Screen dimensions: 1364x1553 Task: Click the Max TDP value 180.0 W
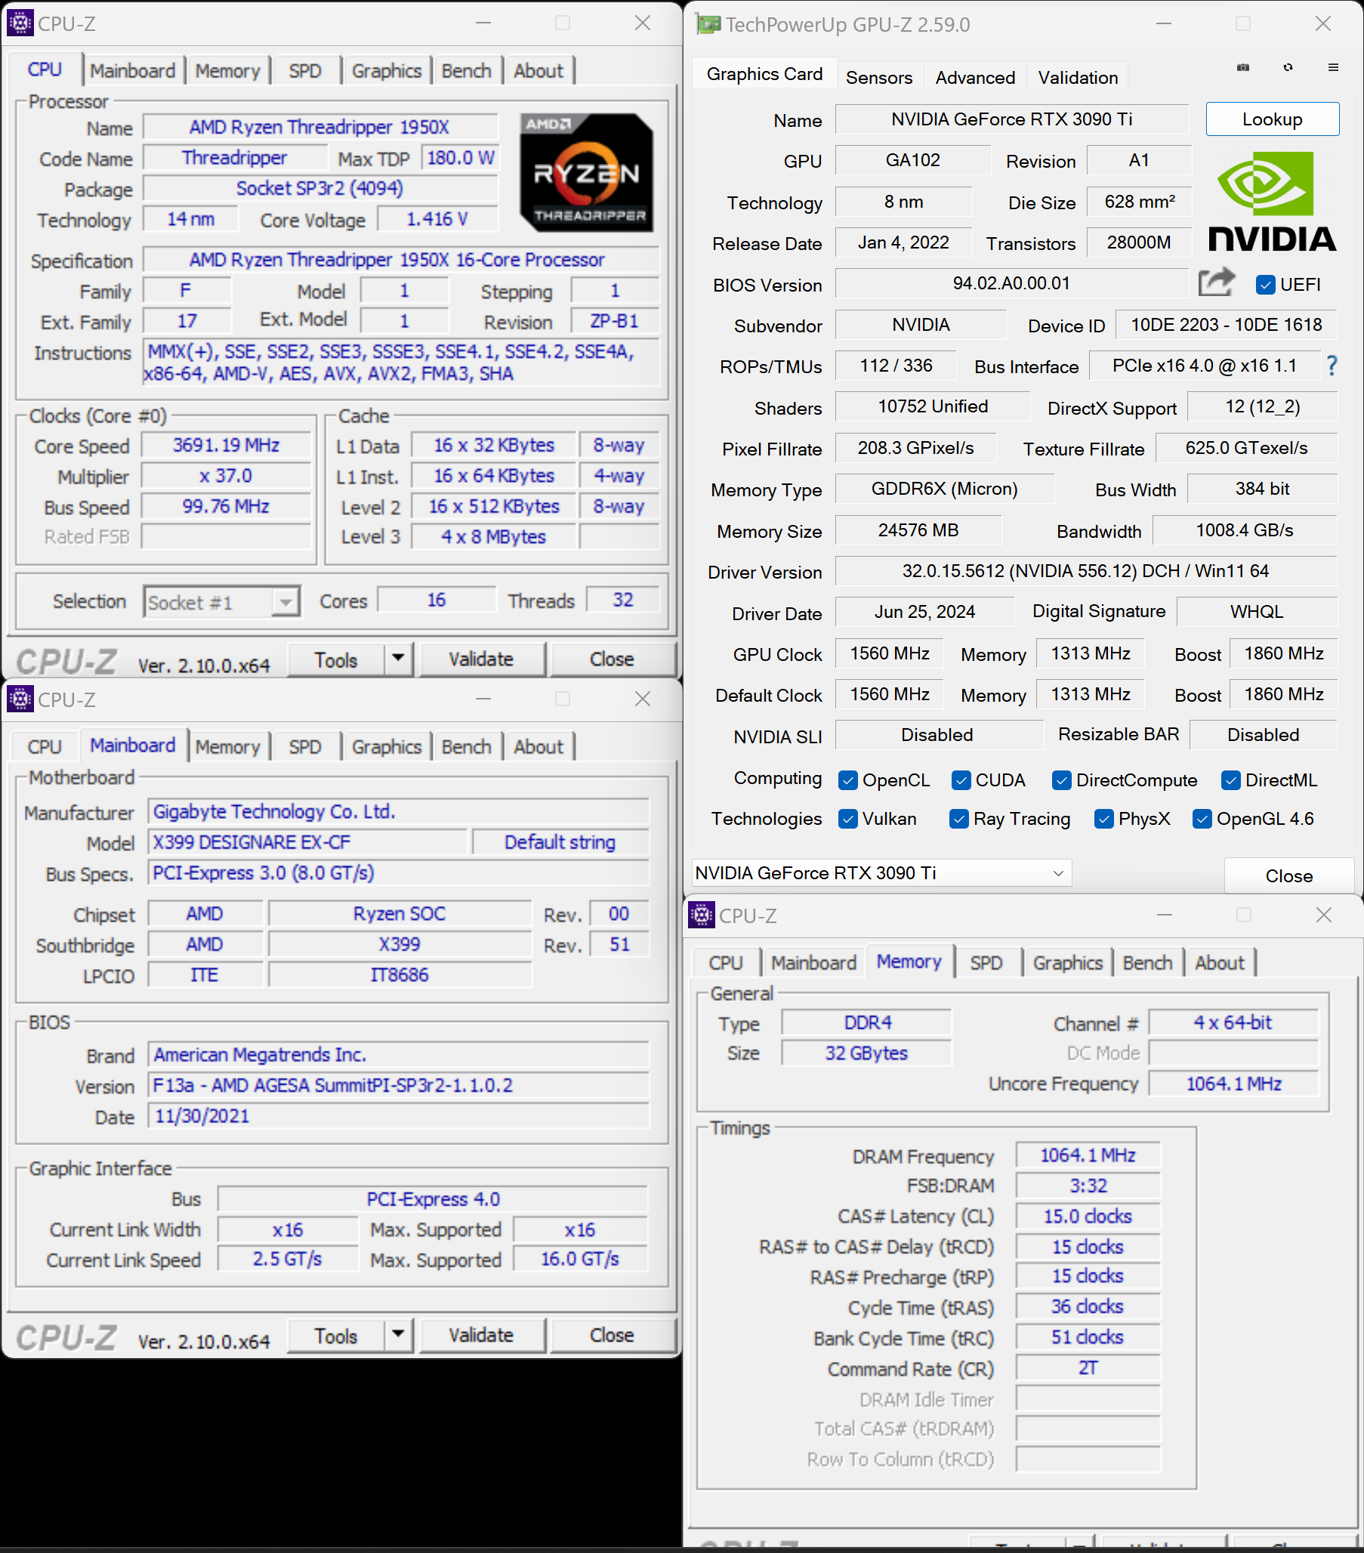(x=460, y=157)
